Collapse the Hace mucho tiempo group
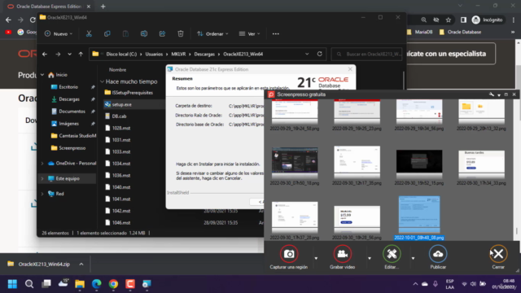This screenshot has height=293, width=521. pos(103,81)
